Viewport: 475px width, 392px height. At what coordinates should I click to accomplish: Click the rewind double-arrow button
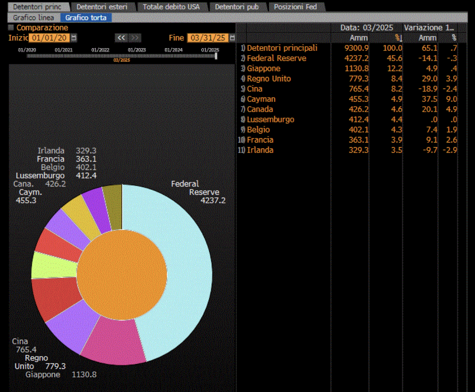point(121,38)
